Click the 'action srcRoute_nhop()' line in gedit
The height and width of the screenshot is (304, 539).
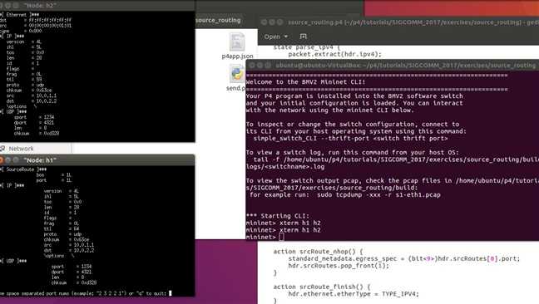pyautogui.click(x=318, y=252)
